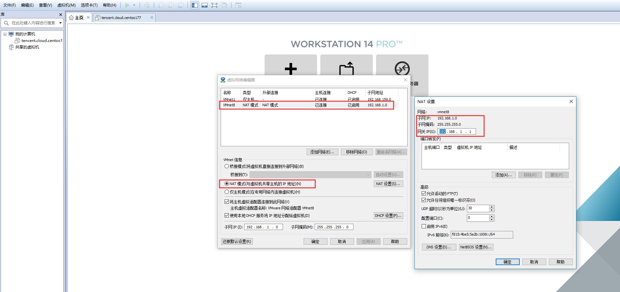Close the 虚拟网络编辑器 dialog
Screen dimensions: 620x292
pos(406,80)
